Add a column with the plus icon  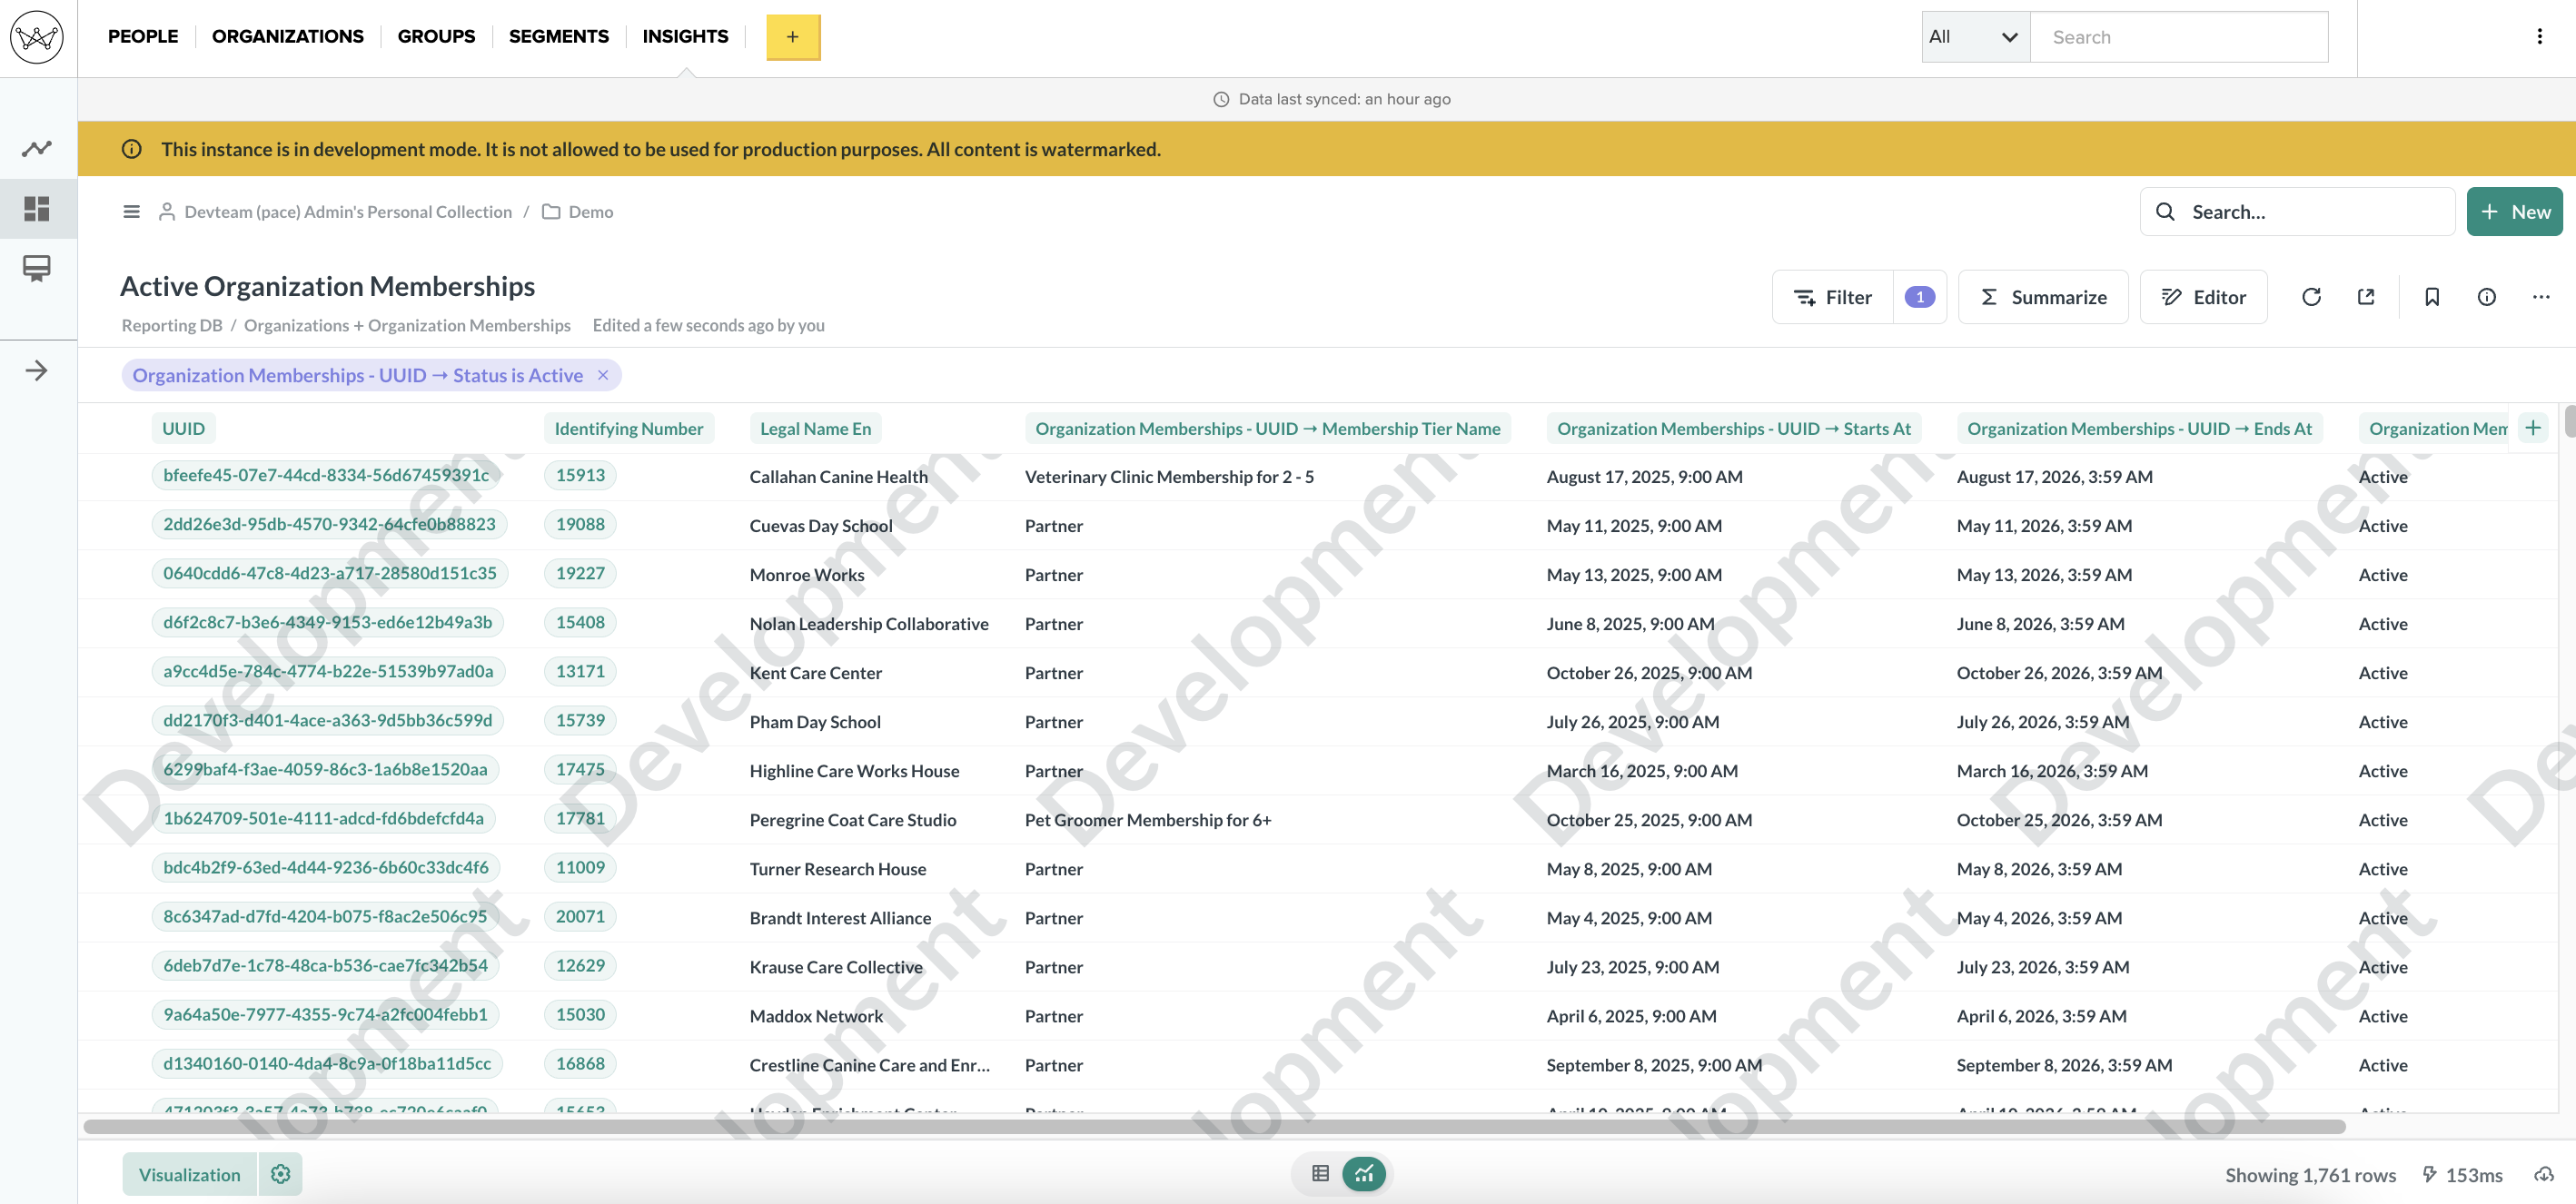point(2533,429)
